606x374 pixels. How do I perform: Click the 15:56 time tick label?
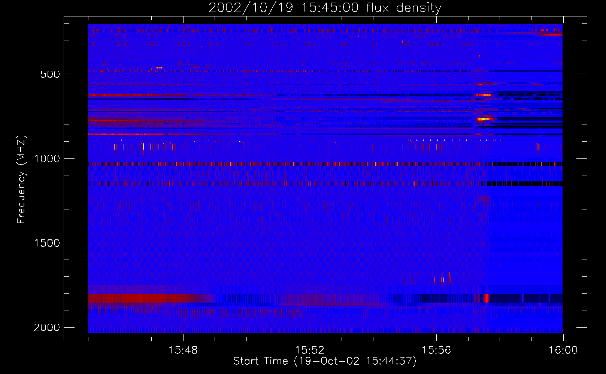(x=436, y=350)
